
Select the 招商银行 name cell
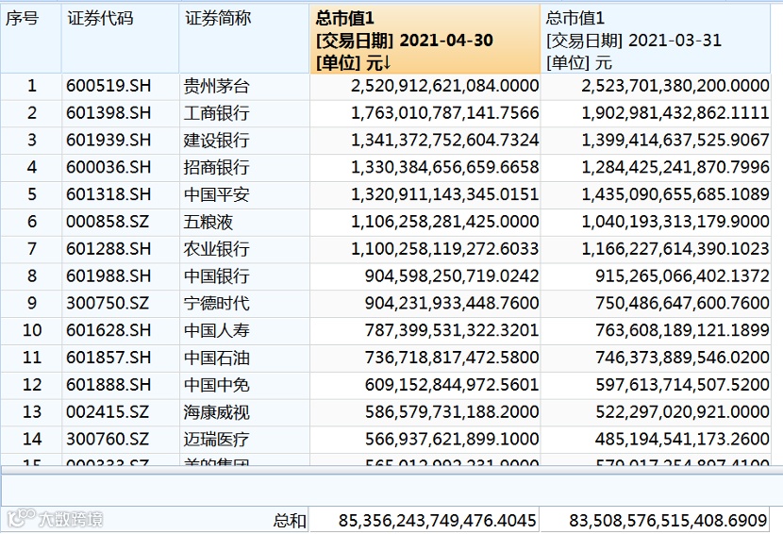click(x=216, y=167)
